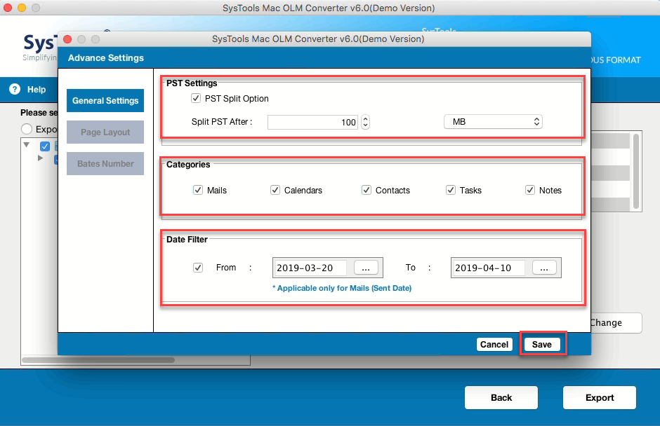Viewport: 660px width, 426px height.
Task: Toggle the PST Split Option checkbox
Action: click(196, 98)
